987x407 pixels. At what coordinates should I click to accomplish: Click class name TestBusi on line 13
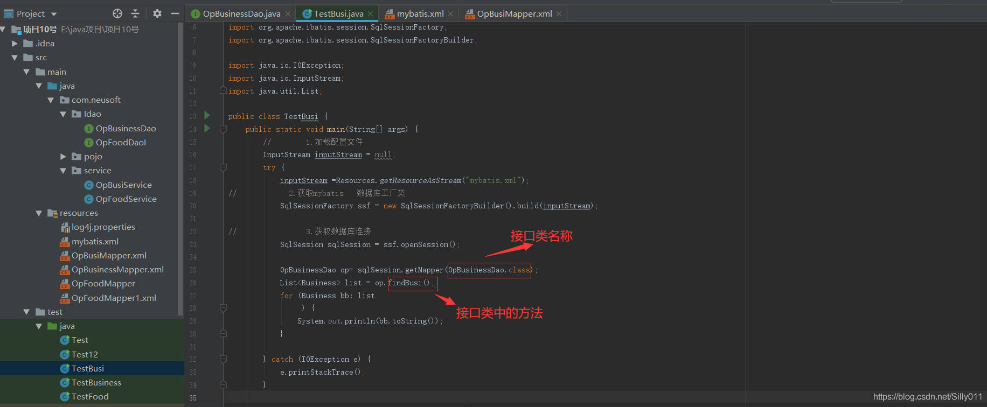[301, 117]
